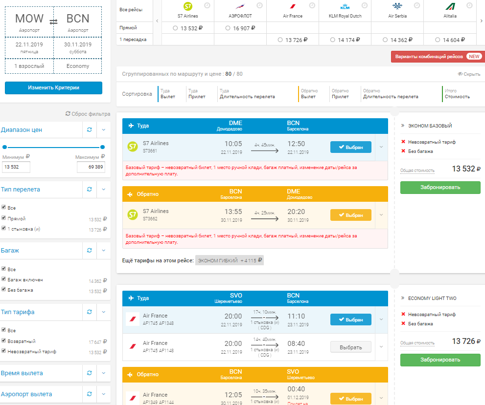Toggle the Багаж включен checkbox
This screenshot has height=405, width=485.
click(4, 279)
